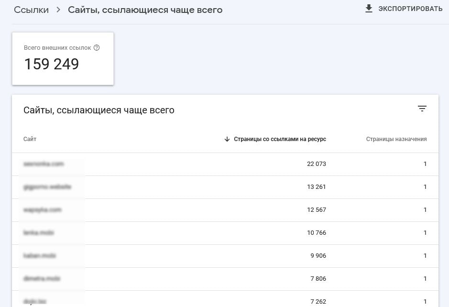449x307 pixels.
Task: Click the 159 249 total links value
Action: pos(52,64)
